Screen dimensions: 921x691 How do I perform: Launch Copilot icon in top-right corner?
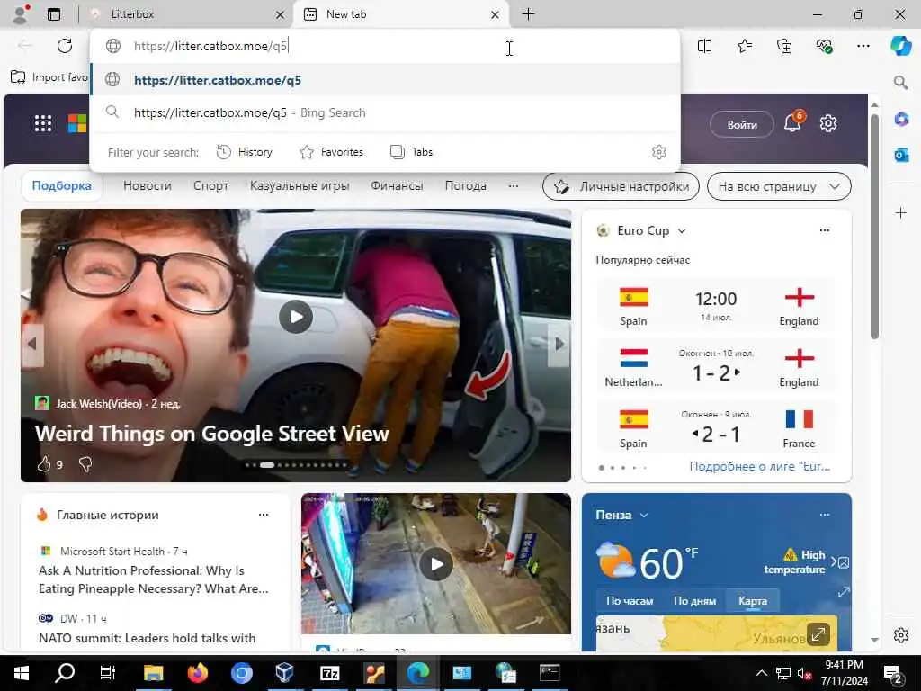pyautogui.click(x=901, y=46)
